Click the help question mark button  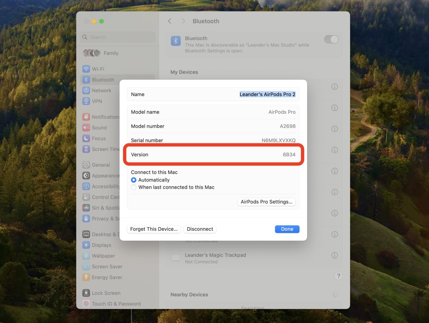click(339, 276)
